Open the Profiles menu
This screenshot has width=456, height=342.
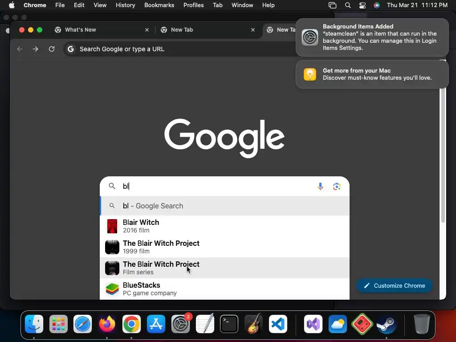pyautogui.click(x=193, y=5)
